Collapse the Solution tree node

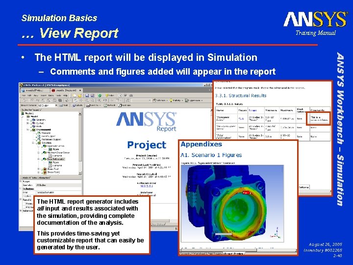tap(33, 143)
